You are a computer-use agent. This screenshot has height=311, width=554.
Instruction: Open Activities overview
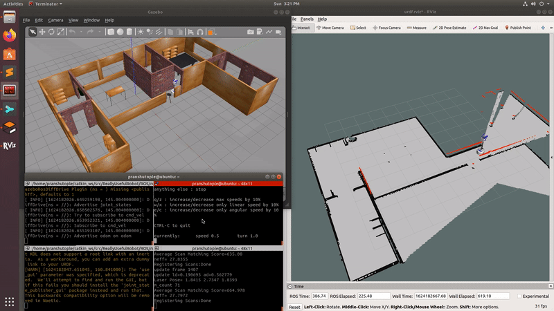(13, 4)
